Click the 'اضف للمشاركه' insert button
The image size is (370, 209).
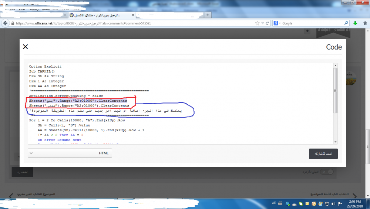pos(323,154)
